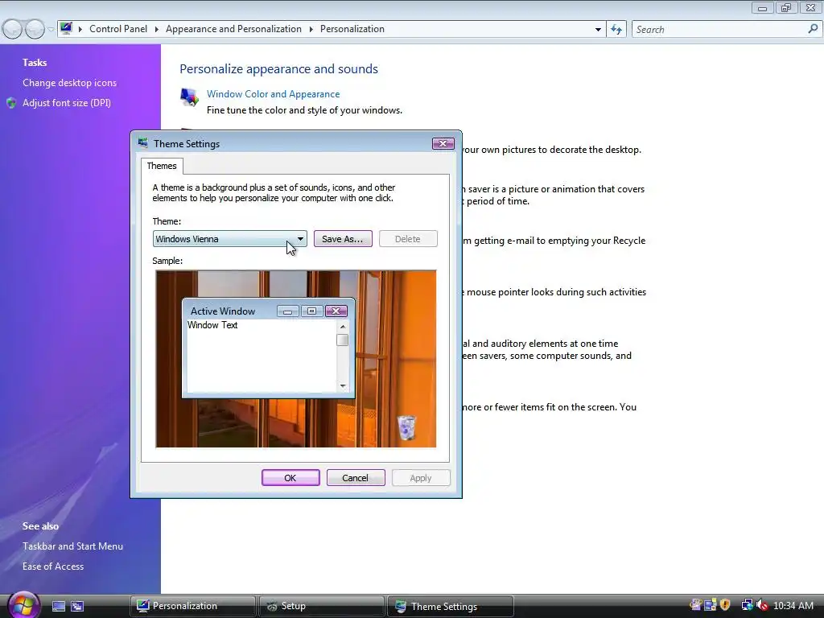This screenshot has width=824, height=618.
Task: Select Appearance and Personalization breadcrumb
Action: pos(234,29)
